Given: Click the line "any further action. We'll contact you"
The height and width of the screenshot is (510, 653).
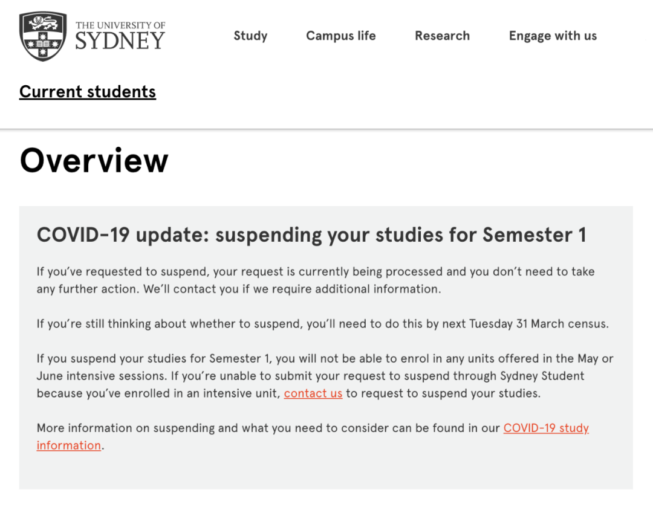Looking at the screenshot, I should click(x=239, y=289).
